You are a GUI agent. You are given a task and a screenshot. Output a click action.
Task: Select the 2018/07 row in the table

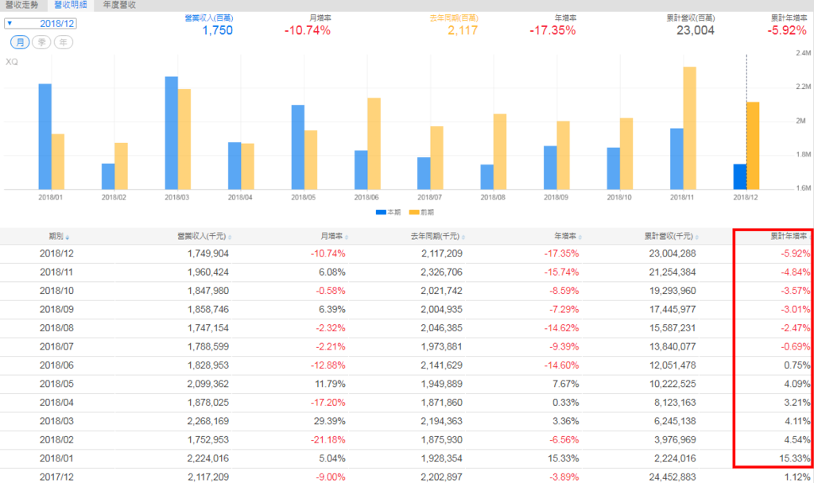pyautogui.click(x=407, y=347)
